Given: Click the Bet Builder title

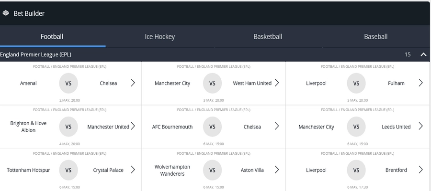Looking at the screenshot, I should pyautogui.click(x=29, y=13).
